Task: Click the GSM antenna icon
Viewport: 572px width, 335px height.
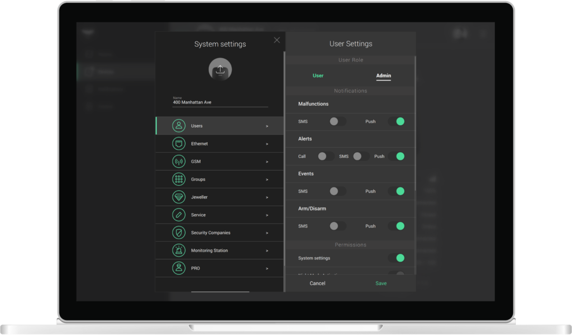Action: tap(179, 162)
